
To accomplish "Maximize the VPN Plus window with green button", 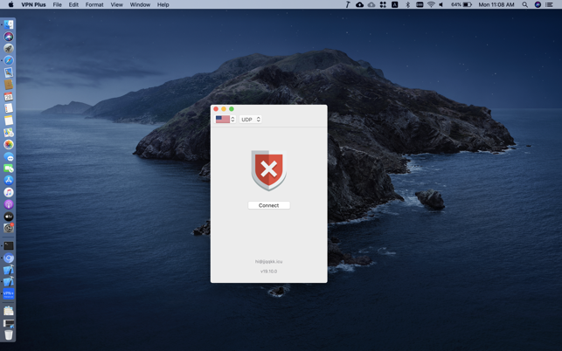I will pos(232,109).
